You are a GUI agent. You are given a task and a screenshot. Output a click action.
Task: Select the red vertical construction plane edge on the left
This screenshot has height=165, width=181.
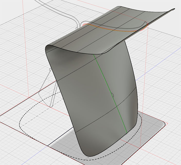pos(26,48)
